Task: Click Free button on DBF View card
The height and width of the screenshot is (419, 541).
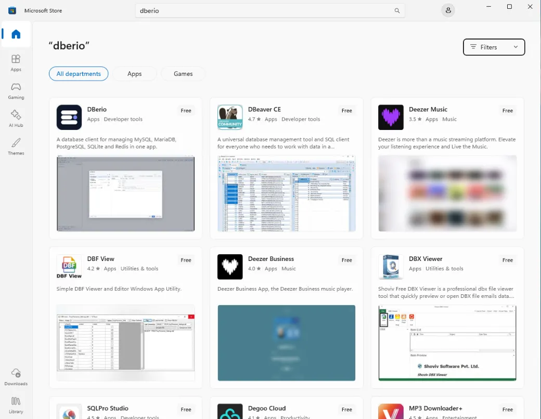Action: [186, 260]
